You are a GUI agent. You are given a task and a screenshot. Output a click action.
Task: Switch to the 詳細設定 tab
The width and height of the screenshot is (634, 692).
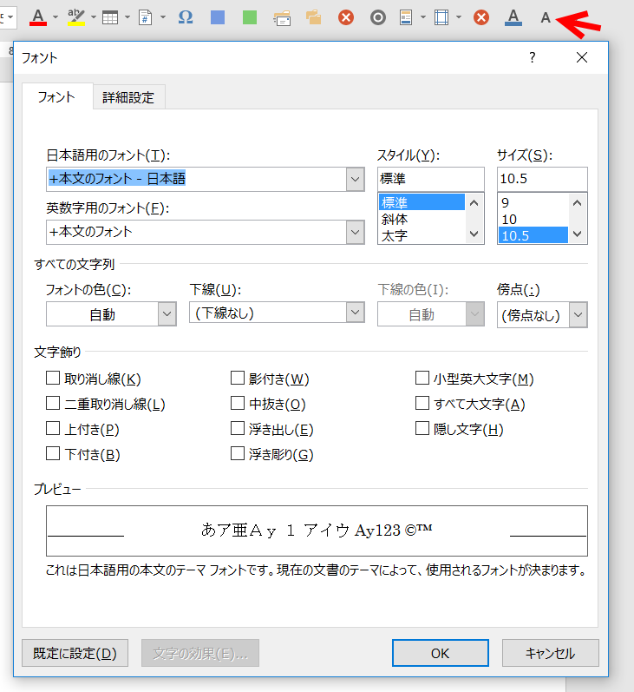128,97
